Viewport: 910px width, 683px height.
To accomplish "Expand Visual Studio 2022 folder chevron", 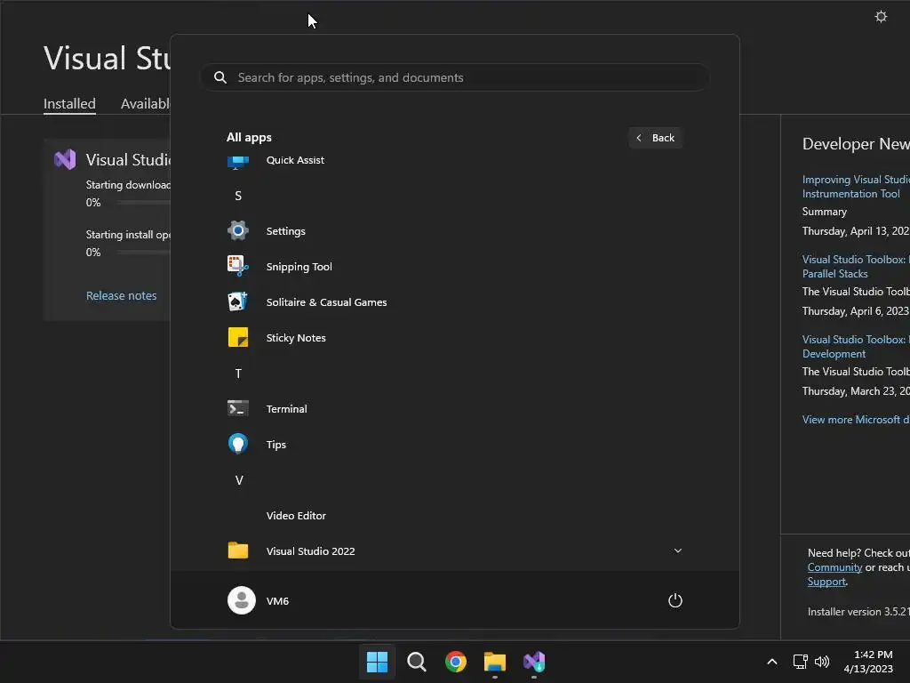I will [x=677, y=550].
